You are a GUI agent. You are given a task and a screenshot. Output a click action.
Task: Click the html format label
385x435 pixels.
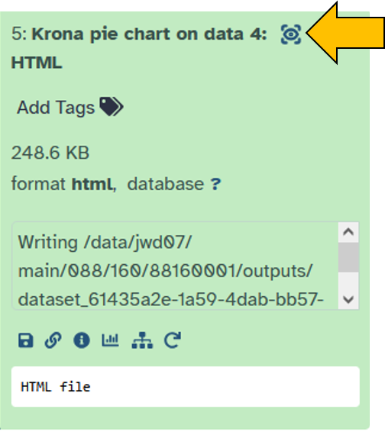pyautogui.click(x=92, y=184)
